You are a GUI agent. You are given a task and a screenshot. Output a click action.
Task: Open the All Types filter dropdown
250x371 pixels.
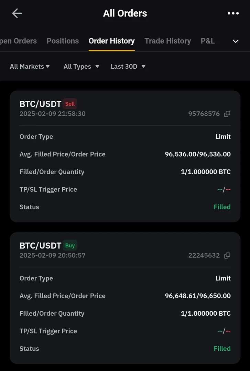coord(81,67)
